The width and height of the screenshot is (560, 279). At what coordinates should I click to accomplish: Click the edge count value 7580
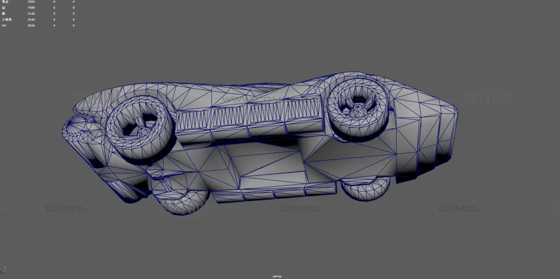tap(31, 8)
